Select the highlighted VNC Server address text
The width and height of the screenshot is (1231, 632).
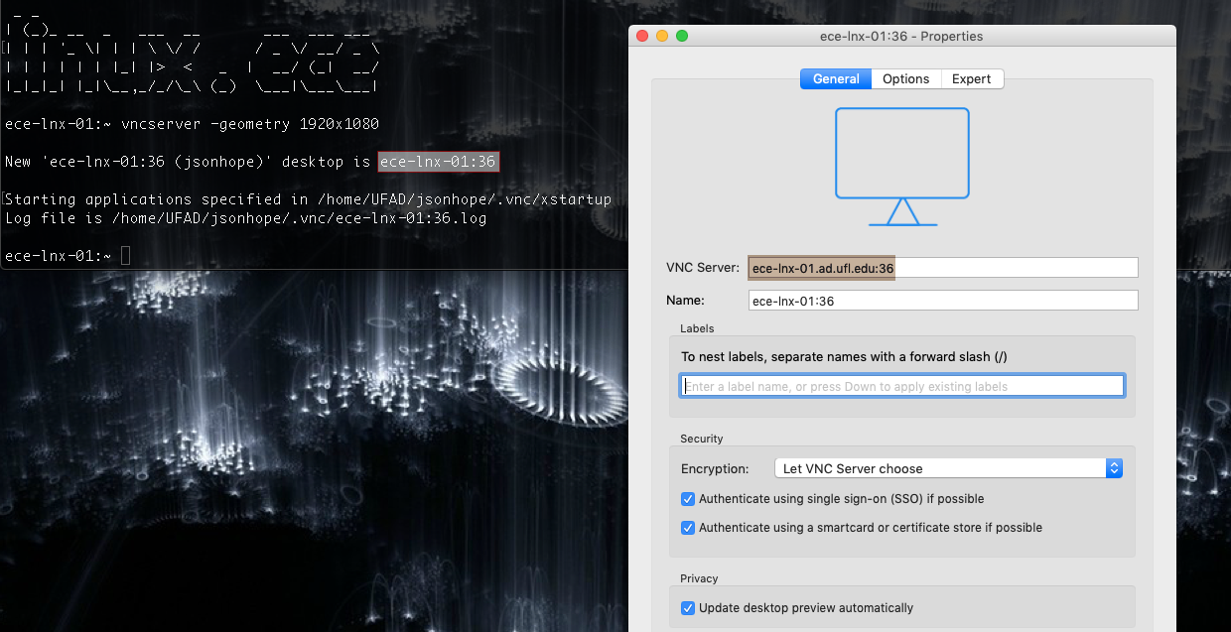[821, 267]
